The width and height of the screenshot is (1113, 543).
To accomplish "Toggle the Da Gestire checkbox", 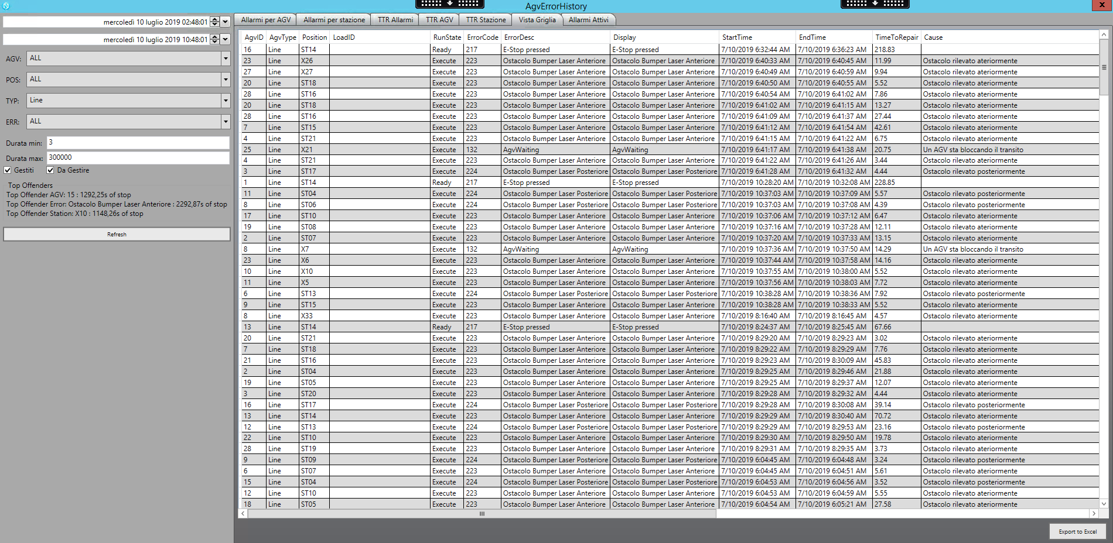I will point(50,170).
